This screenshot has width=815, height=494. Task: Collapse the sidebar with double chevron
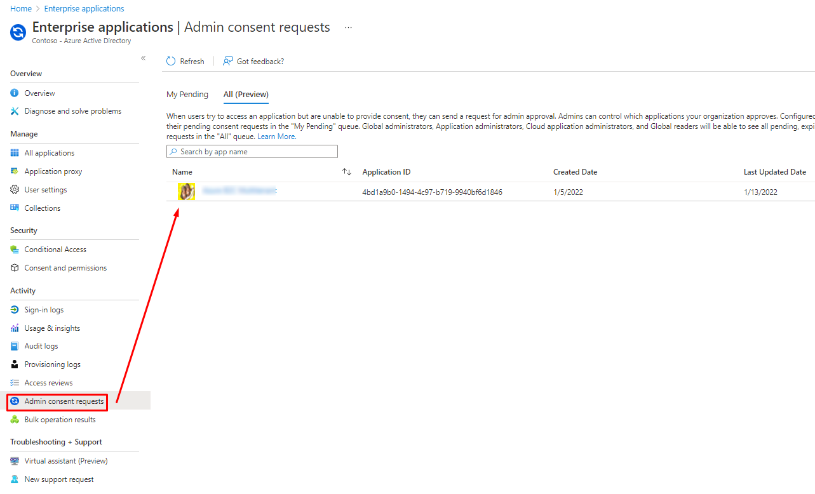tap(143, 58)
